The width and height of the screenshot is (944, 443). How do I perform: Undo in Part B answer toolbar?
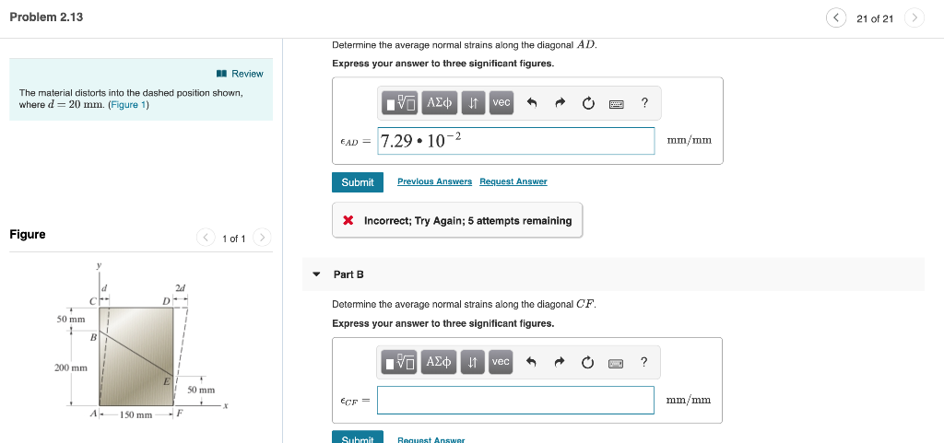pos(531,363)
